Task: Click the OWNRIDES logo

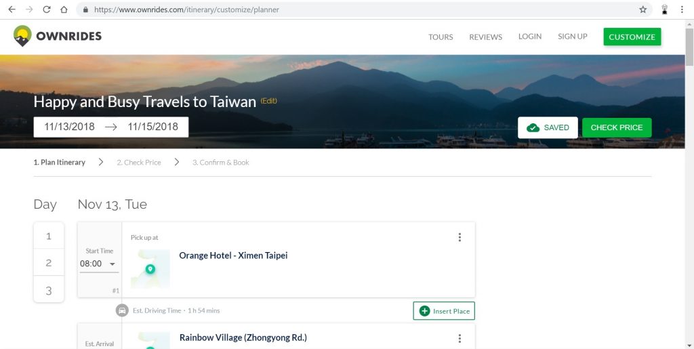Action: 58,37
